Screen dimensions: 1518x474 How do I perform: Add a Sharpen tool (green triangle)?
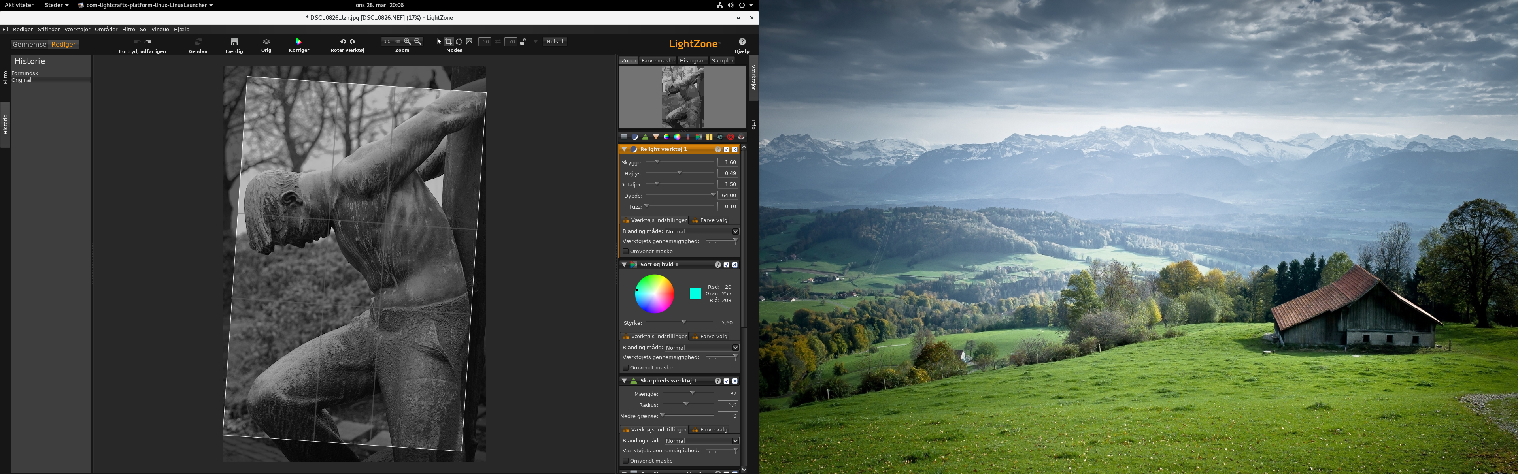[645, 137]
